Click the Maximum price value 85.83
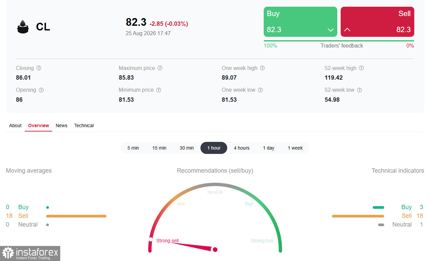This screenshot has height=261, width=430. (126, 78)
